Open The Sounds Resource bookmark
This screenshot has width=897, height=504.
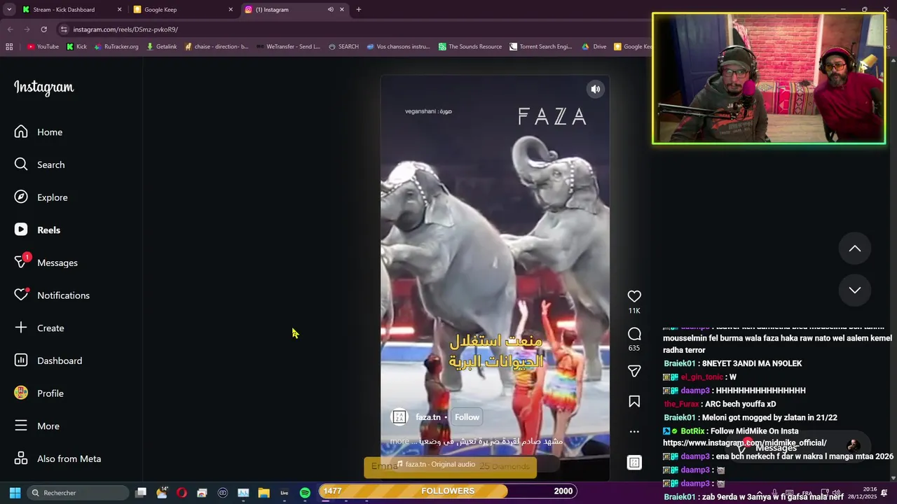[x=470, y=47]
